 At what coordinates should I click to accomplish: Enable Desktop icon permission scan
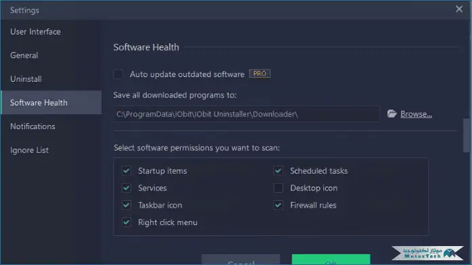pos(279,188)
